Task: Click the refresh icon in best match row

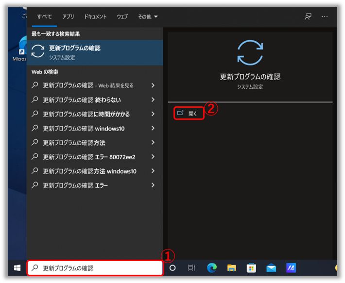Action: pyautogui.click(x=38, y=51)
